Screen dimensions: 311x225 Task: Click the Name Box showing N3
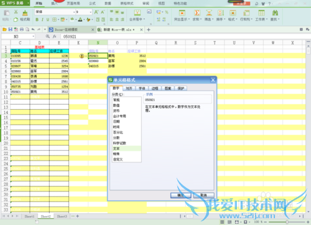tap(18, 37)
